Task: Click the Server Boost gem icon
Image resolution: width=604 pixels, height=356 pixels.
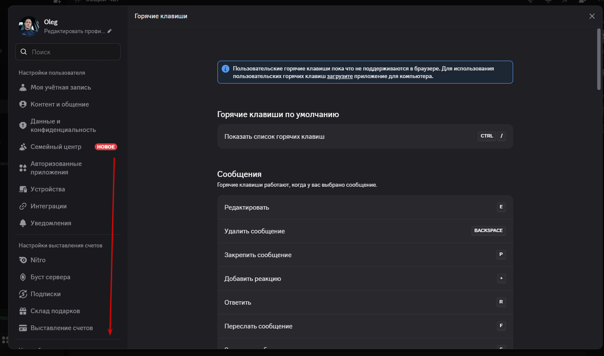Action: point(23,277)
